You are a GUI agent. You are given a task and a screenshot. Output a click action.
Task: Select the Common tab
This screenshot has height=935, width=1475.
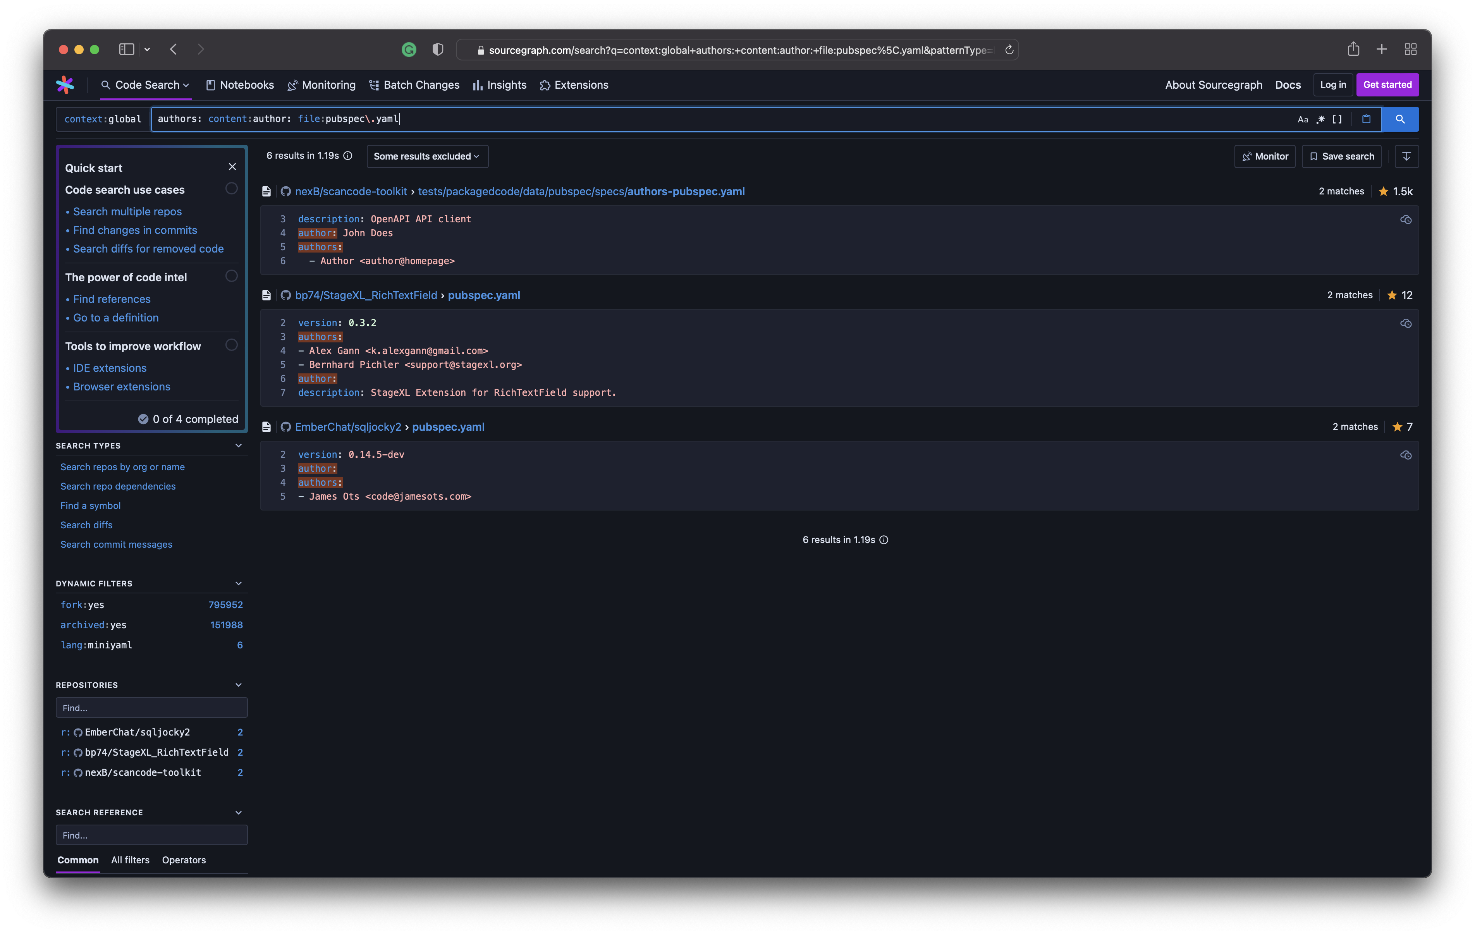(x=78, y=860)
